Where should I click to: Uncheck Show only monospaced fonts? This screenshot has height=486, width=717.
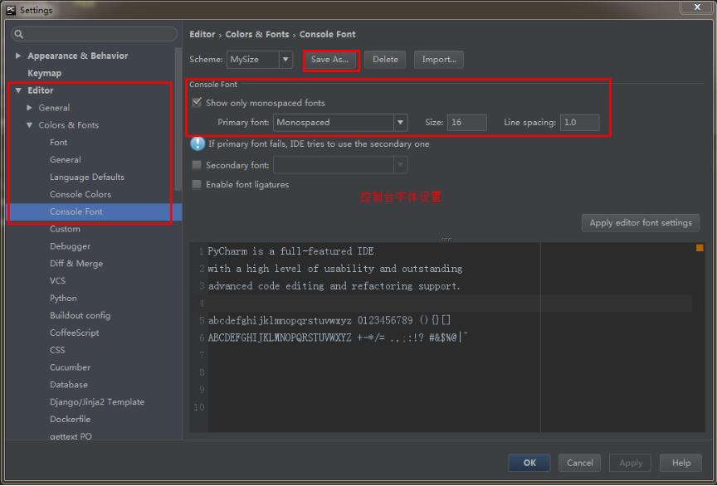coord(197,102)
